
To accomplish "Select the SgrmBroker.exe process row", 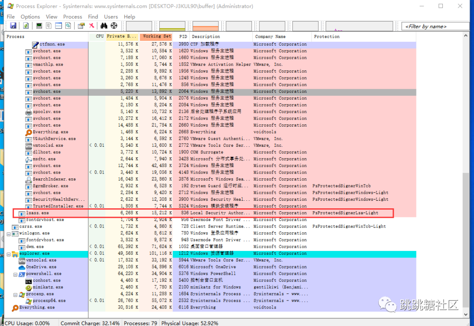I will pos(210,186).
